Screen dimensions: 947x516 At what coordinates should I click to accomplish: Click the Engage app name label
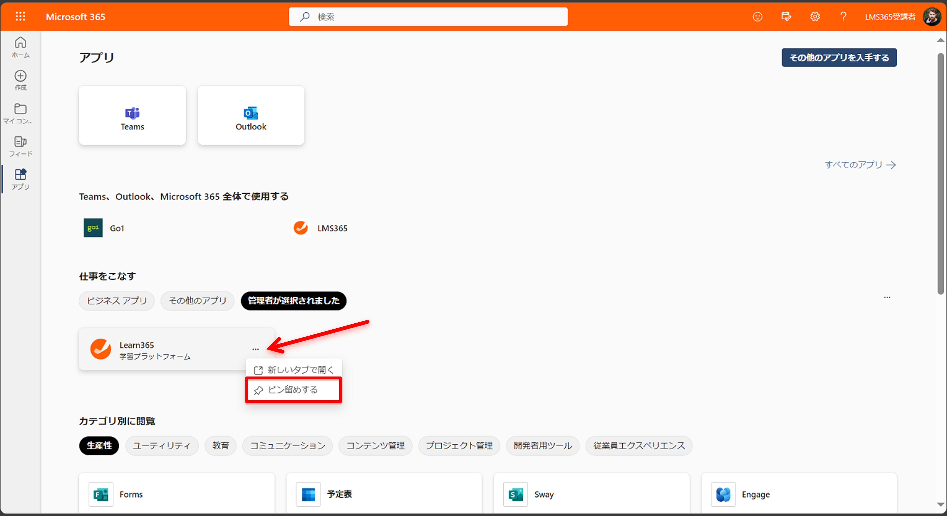tap(756, 494)
